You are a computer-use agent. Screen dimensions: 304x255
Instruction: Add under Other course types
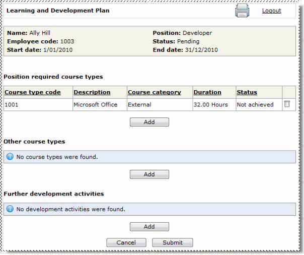point(149,174)
